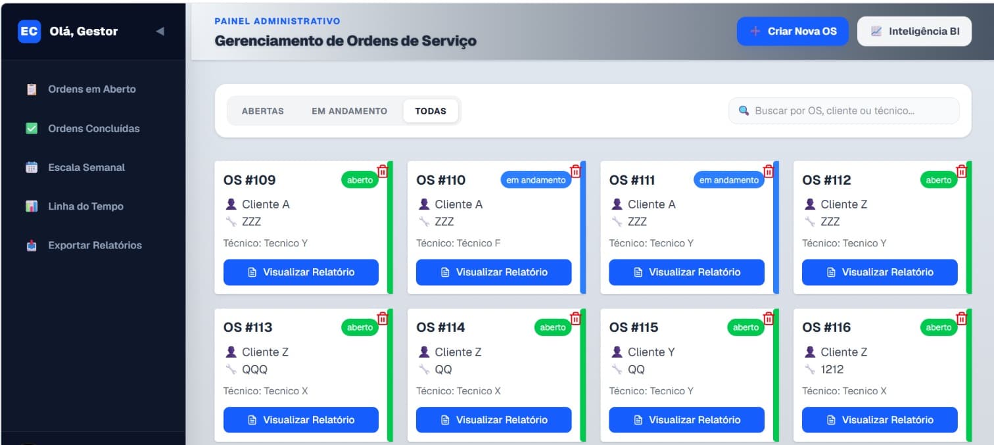This screenshot has width=994, height=445.
Task: Click the OS #112 title
Action: [x=826, y=180]
